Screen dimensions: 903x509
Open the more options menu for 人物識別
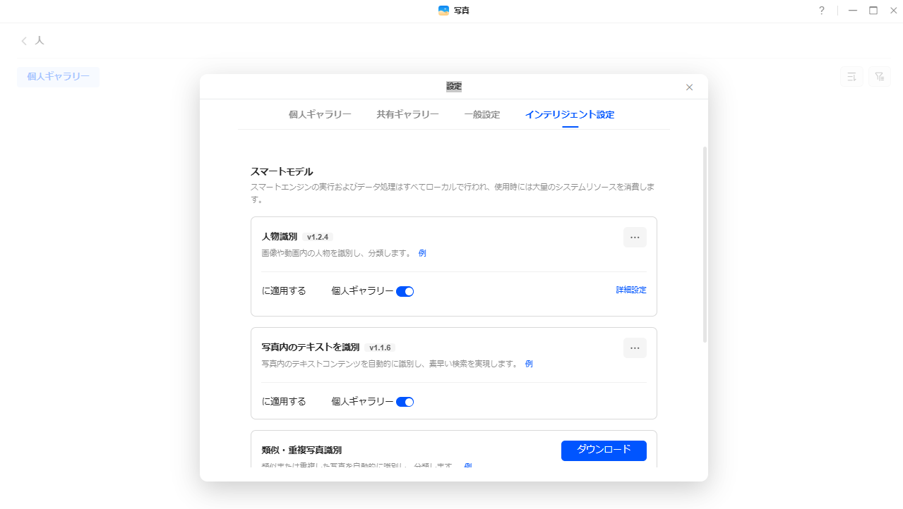pyautogui.click(x=634, y=238)
